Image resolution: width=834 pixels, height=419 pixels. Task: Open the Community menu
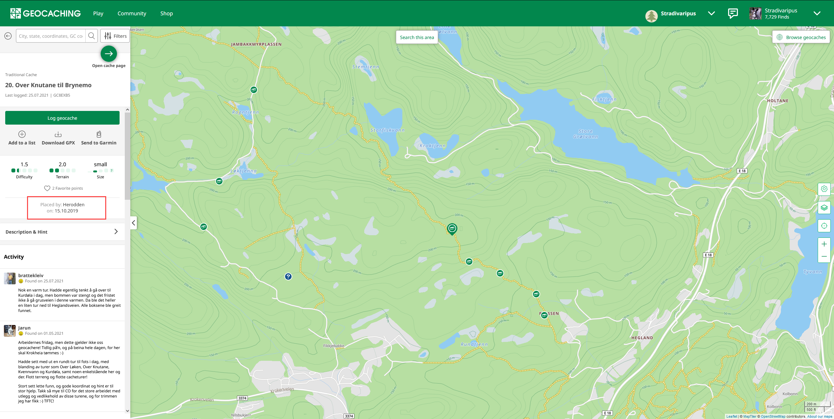(x=132, y=13)
